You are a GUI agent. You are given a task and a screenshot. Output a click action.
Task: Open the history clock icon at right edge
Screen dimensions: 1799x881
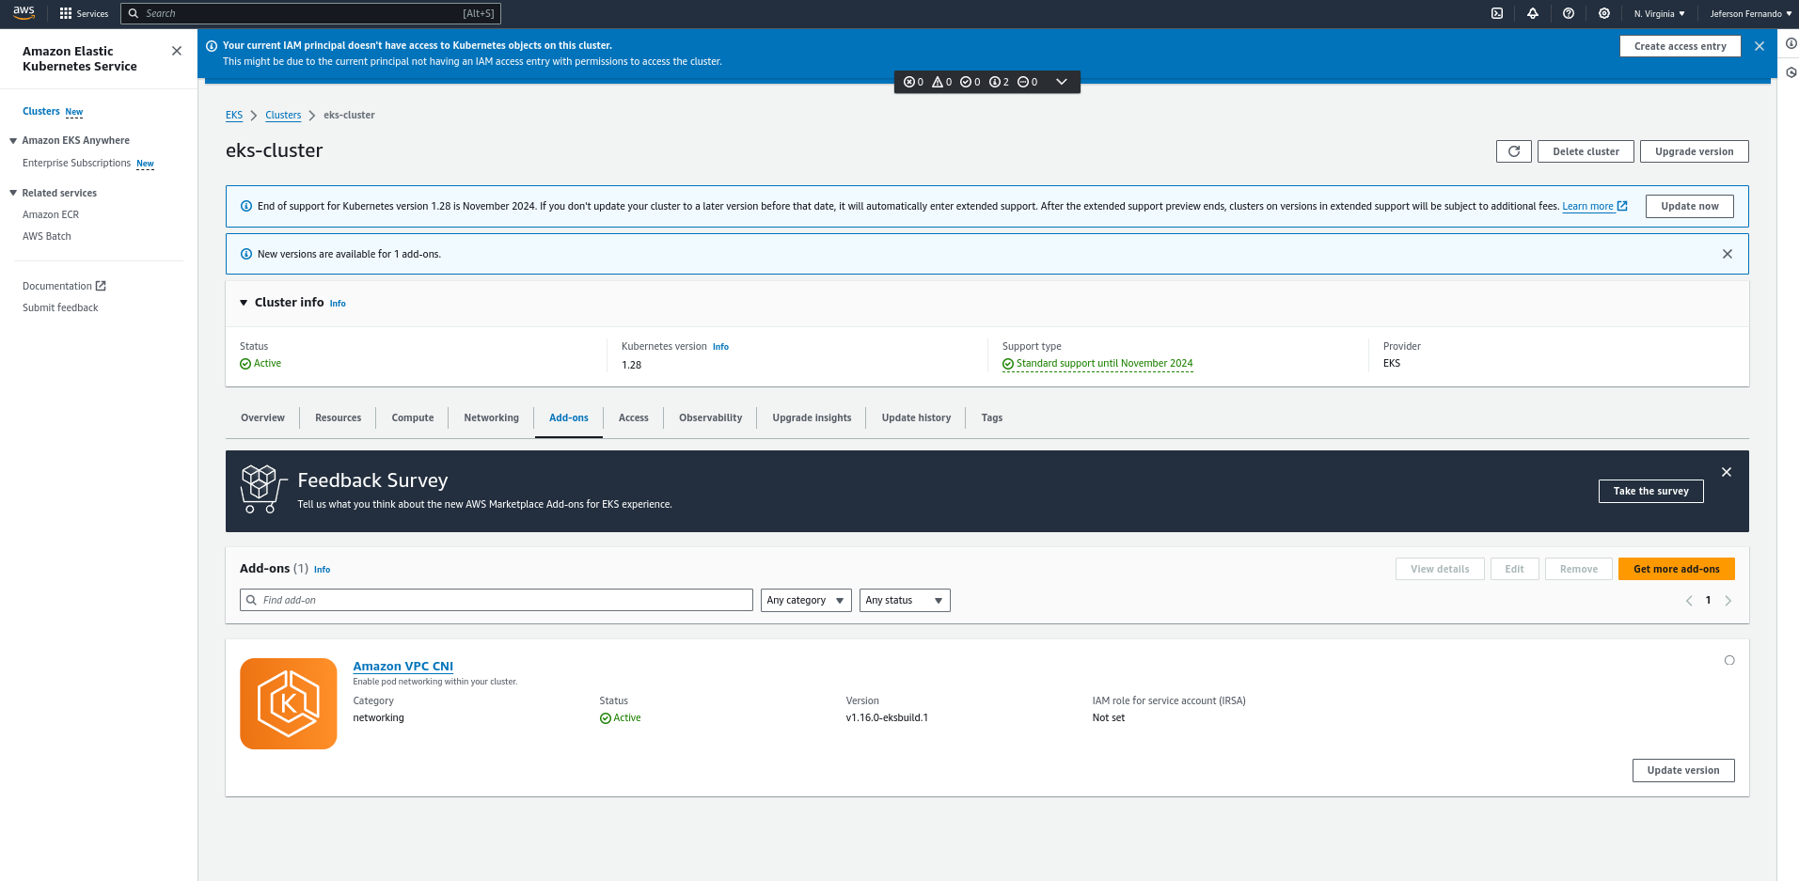[x=1791, y=72]
